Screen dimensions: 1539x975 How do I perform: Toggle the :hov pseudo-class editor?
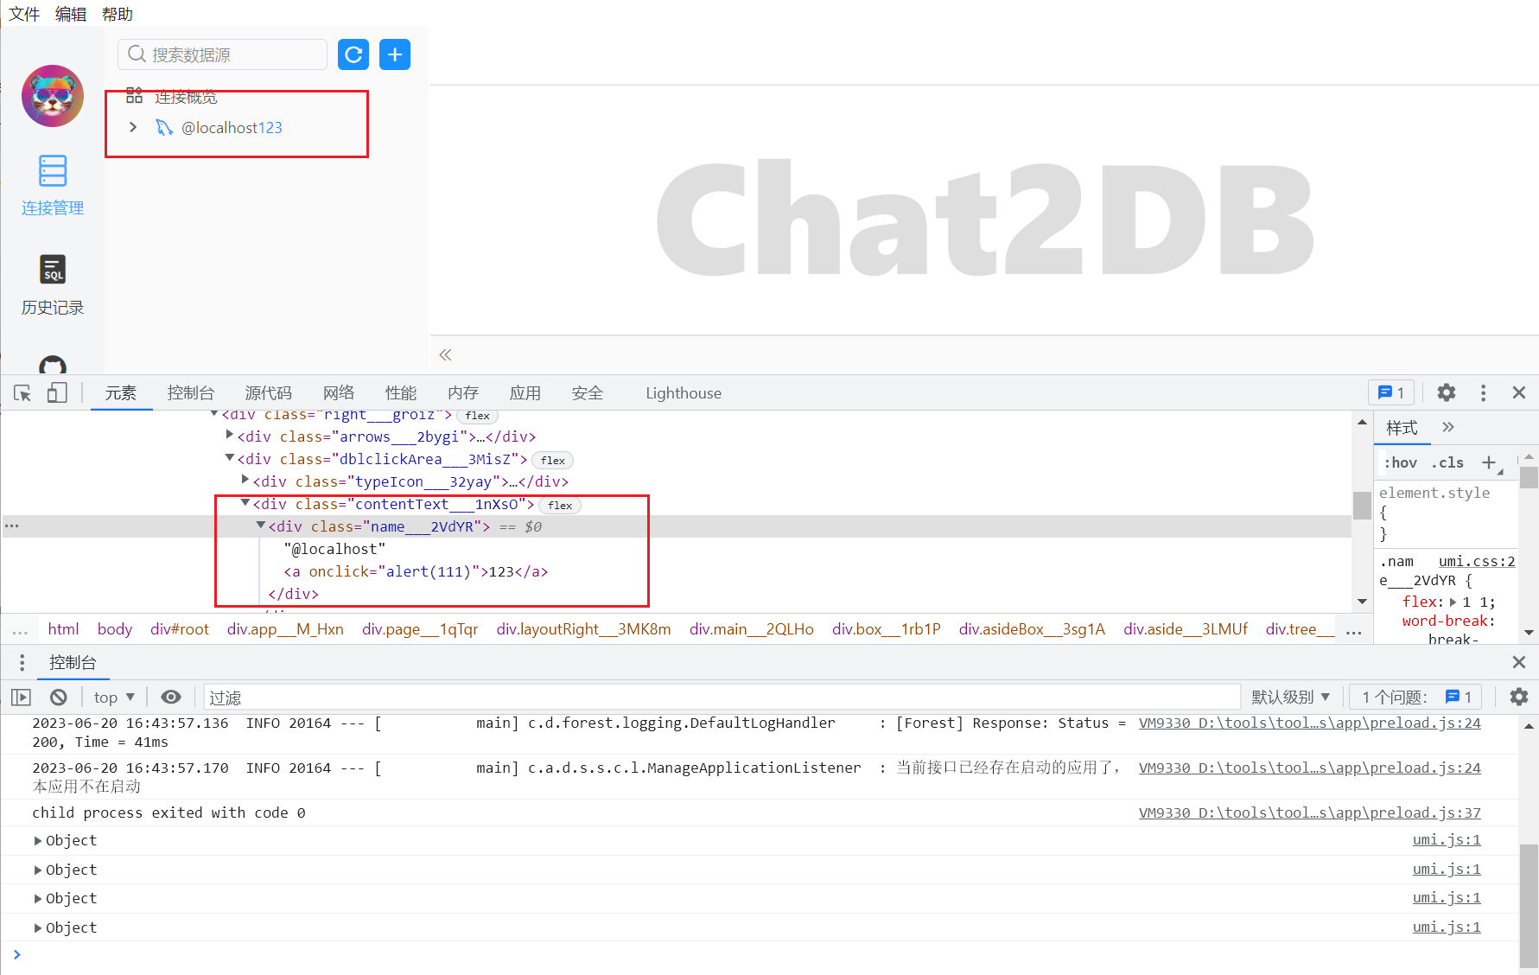(x=1400, y=462)
